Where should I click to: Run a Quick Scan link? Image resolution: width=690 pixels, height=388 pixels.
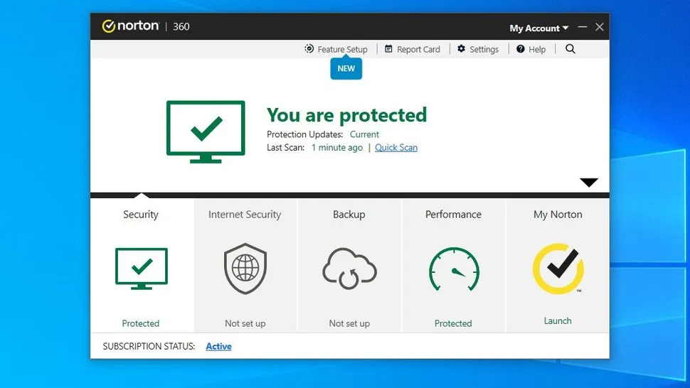[396, 148]
